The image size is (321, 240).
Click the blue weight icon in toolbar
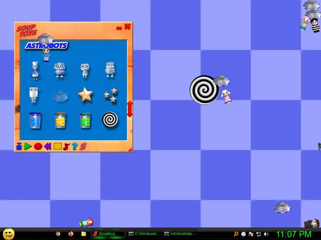pos(19,146)
